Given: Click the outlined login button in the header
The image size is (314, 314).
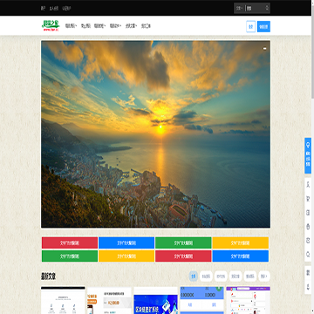Looking at the screenshot, I should (251, 26).
